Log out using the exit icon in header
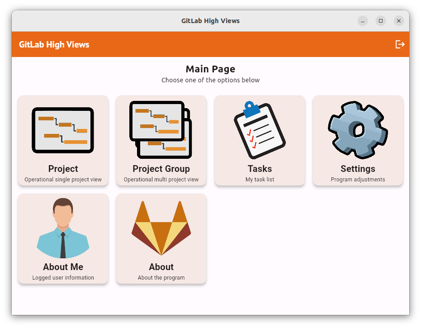Screen dimensions: 421x328 400,44
